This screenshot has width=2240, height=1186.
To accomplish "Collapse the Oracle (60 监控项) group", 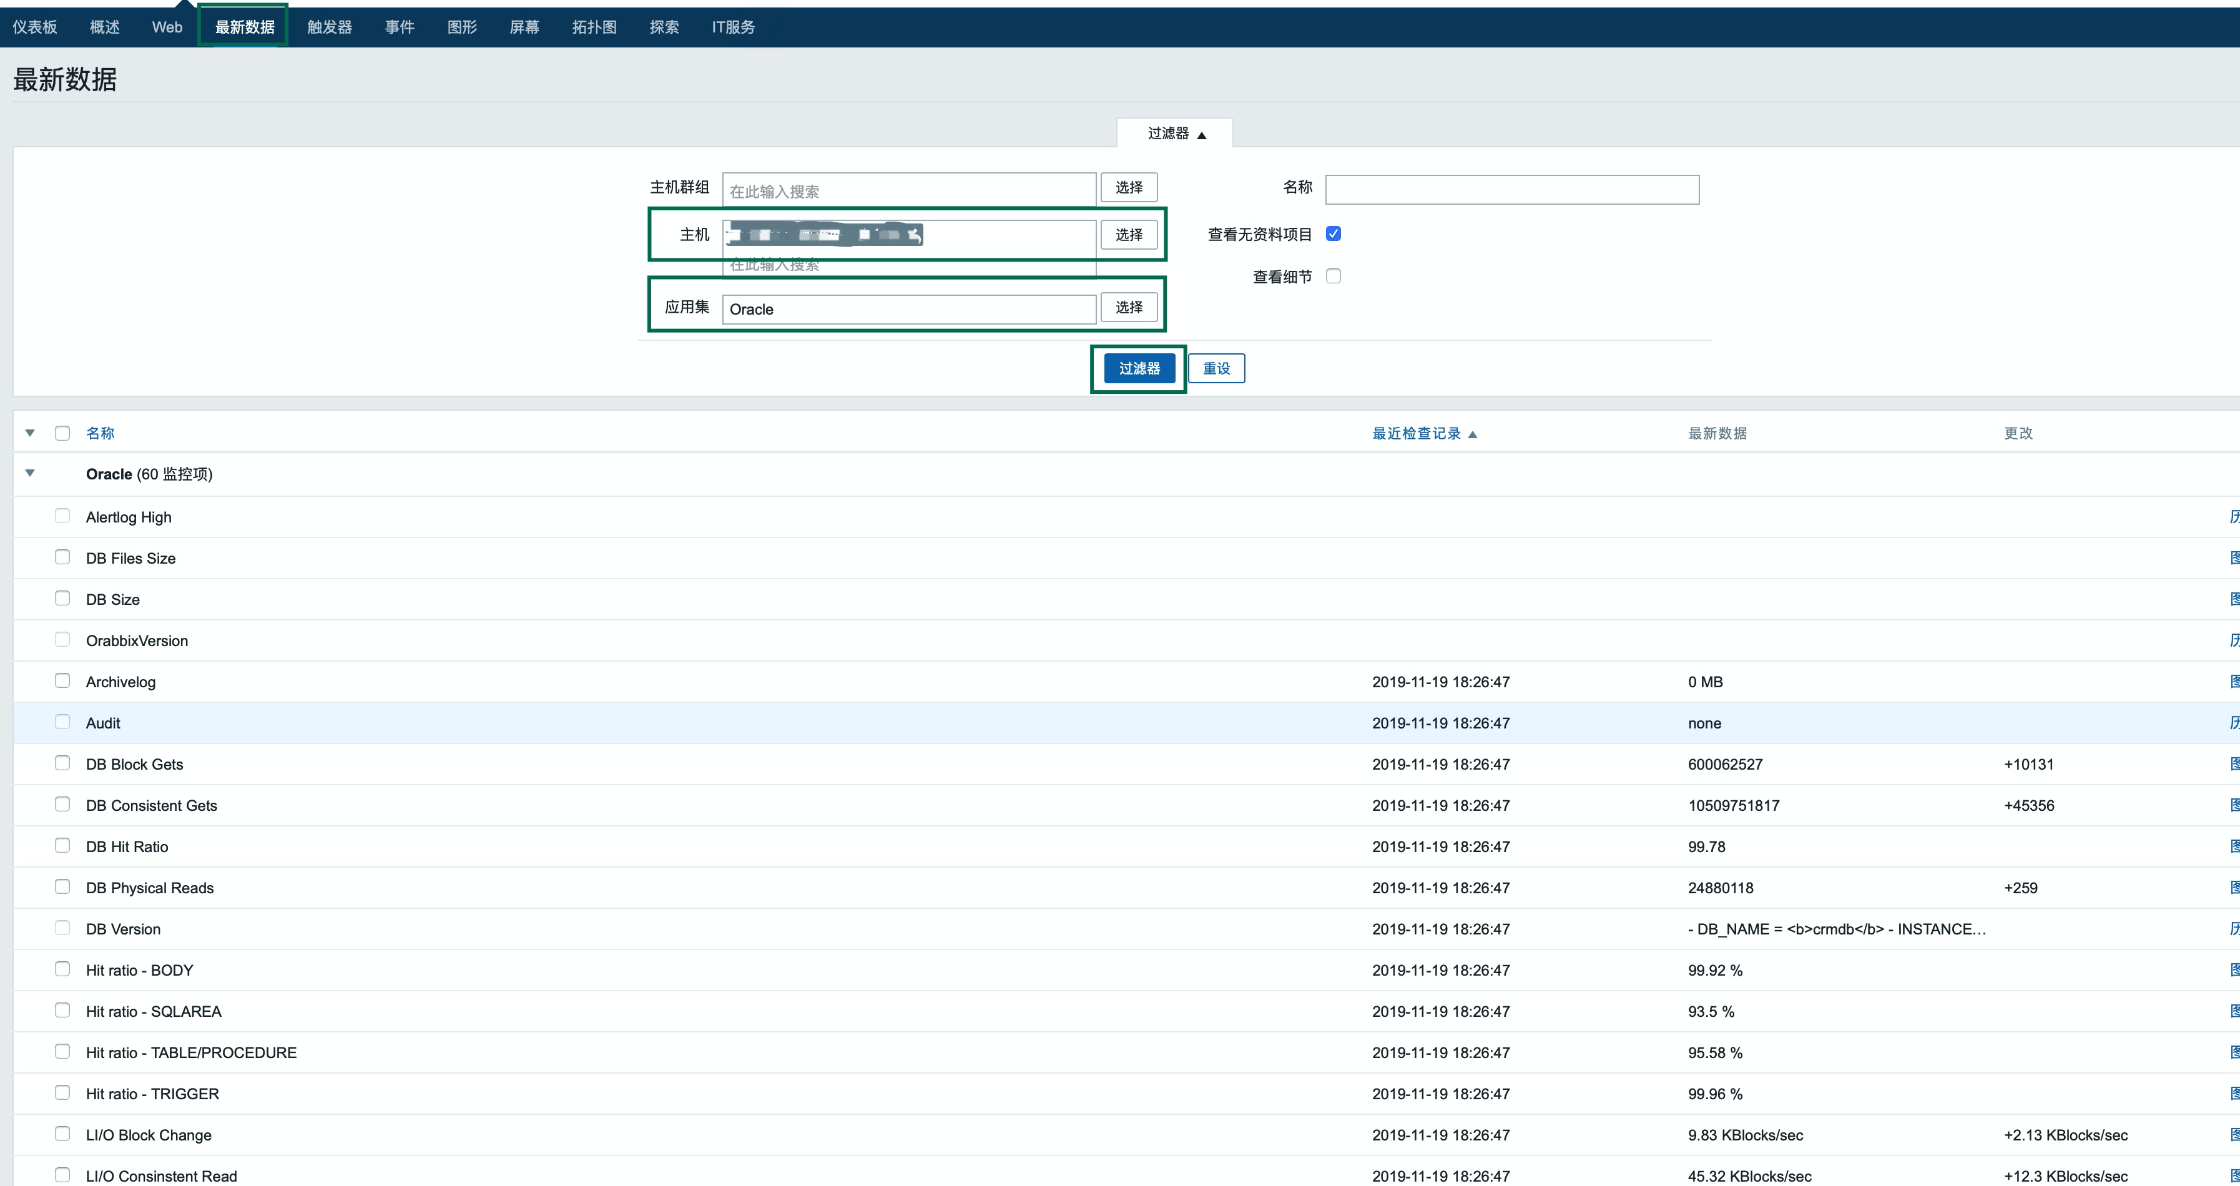I will (29, 473).
